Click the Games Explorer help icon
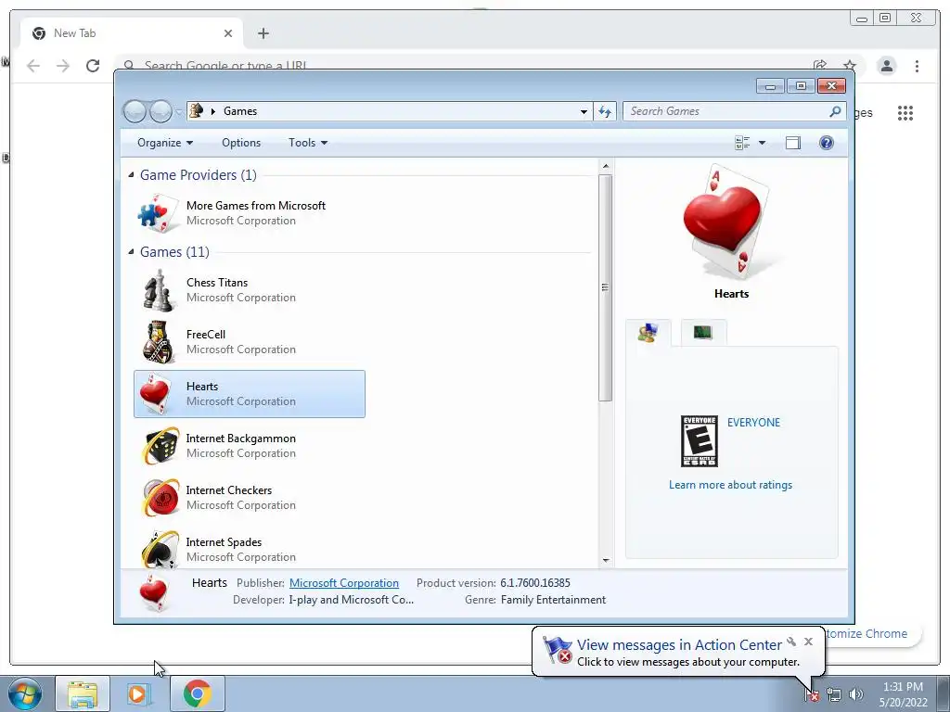950x712 pixels. coord(826,143)
